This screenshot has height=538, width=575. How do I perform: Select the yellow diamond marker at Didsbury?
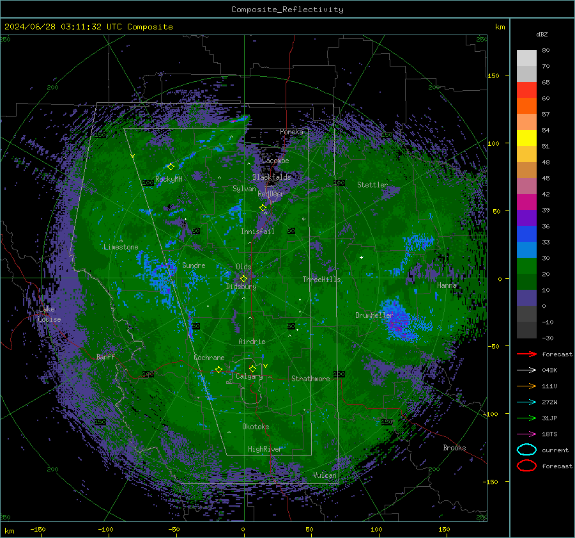[x=243, y=279]
